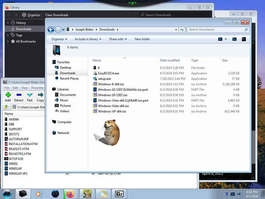The height and width of the screenshot is (199, 265).
Task: Click the New folder button
Action: click(142, 39)
